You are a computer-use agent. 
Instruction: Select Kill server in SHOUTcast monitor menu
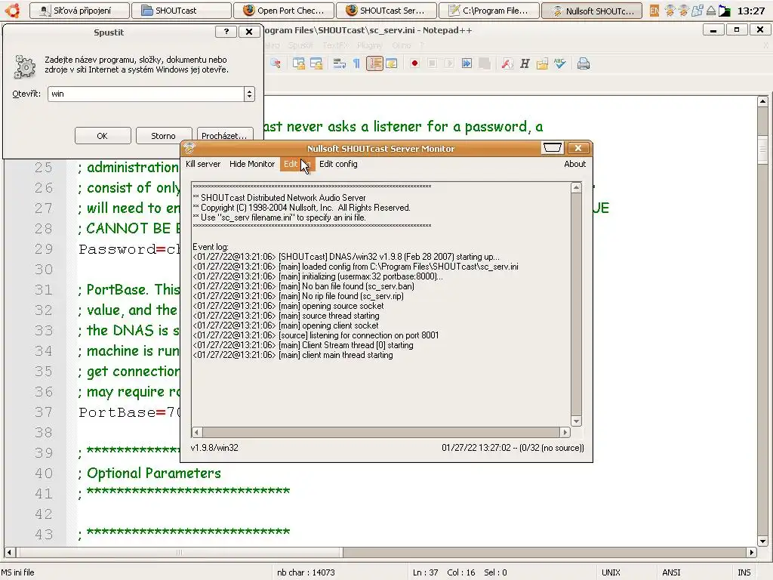click(203, 164)
